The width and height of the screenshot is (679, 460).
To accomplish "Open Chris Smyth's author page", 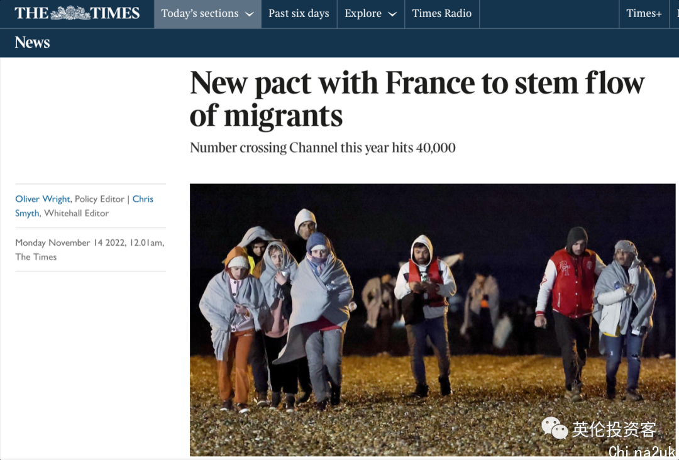I will click(84, 206).
